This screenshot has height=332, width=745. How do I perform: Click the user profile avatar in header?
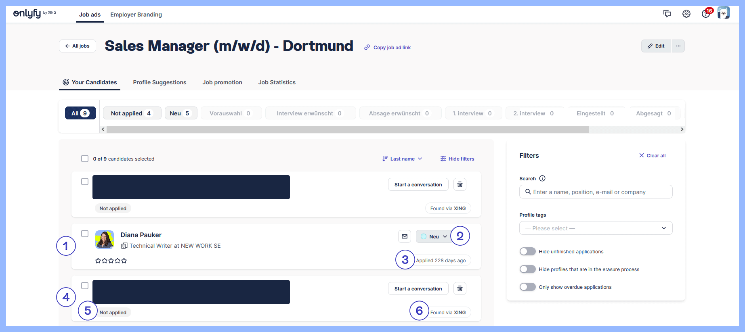coord(723,13)
